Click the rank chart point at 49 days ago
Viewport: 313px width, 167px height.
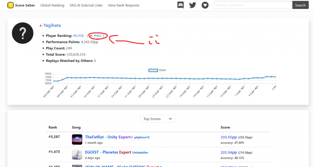(x=54, y=81)
